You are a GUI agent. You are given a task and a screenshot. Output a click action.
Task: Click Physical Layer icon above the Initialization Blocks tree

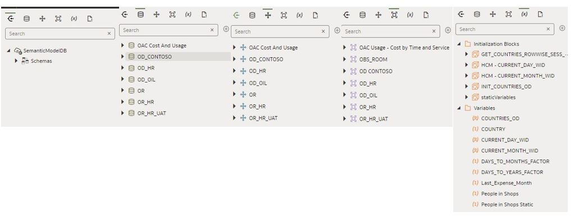tap(477, 14)
